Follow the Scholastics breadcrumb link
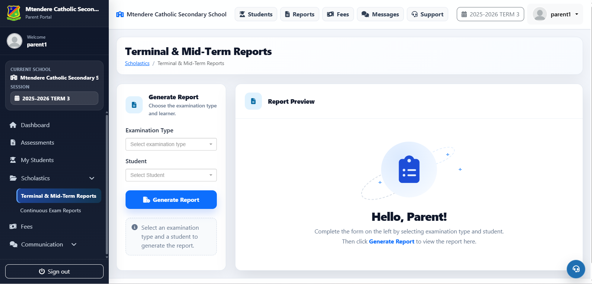The width and height of the screenshot is (592, 284). pyautogui.click(x=137, y=63)
